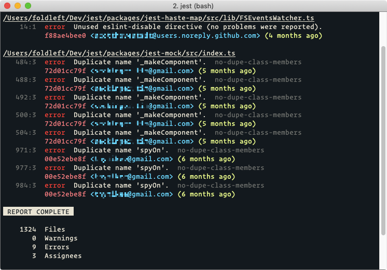
Task: Select the line number 14:1
Action: tap(28, 27)
